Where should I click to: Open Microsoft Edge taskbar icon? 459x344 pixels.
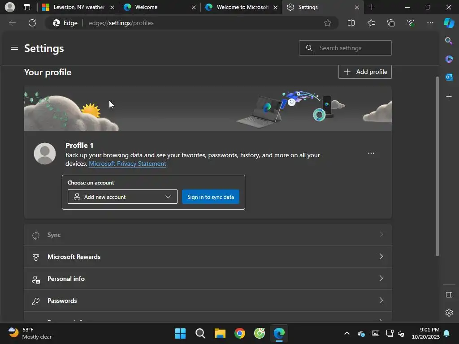point(279,333)
